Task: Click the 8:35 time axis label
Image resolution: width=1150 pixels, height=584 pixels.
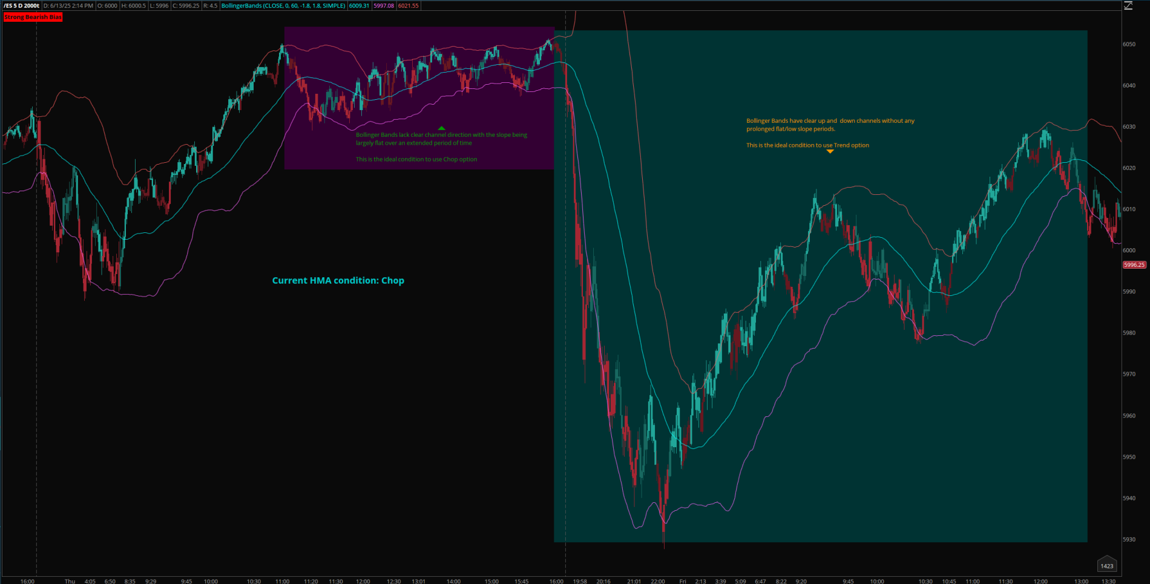Action: (x=130, y=581)
